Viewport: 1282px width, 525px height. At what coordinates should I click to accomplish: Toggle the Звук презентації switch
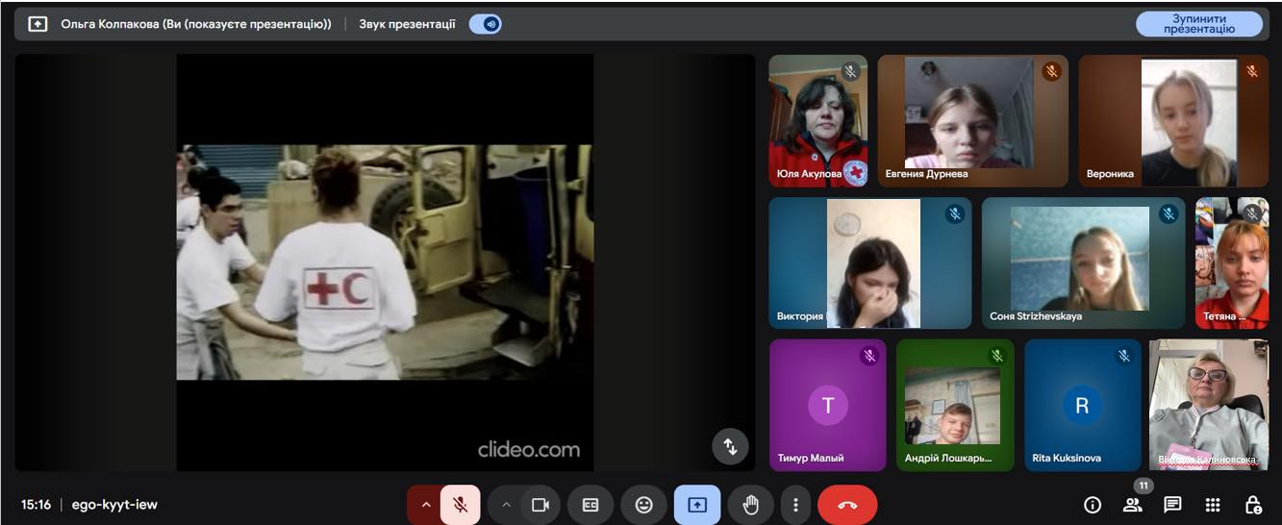point(486,24)
